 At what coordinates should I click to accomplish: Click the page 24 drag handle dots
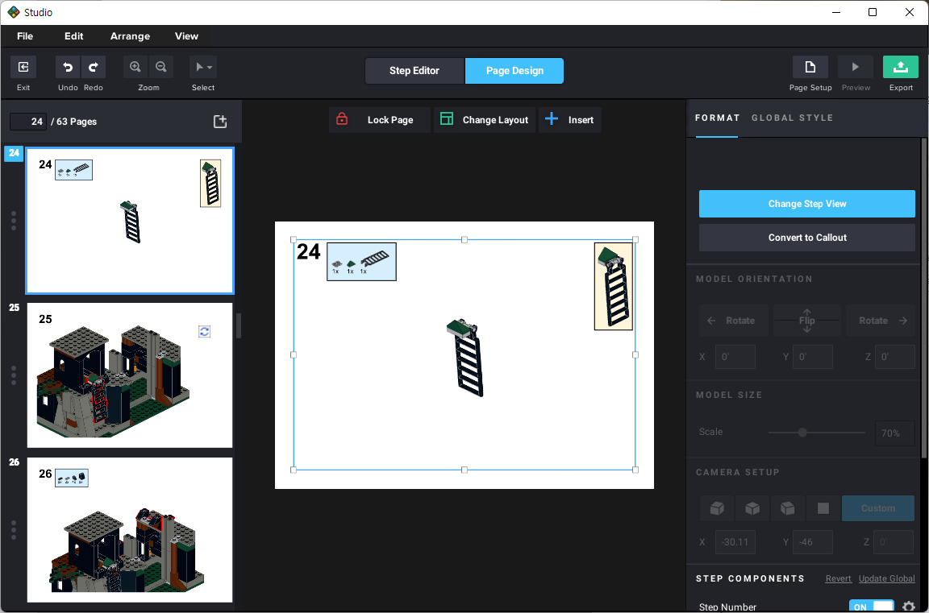[x=14, y=221]
